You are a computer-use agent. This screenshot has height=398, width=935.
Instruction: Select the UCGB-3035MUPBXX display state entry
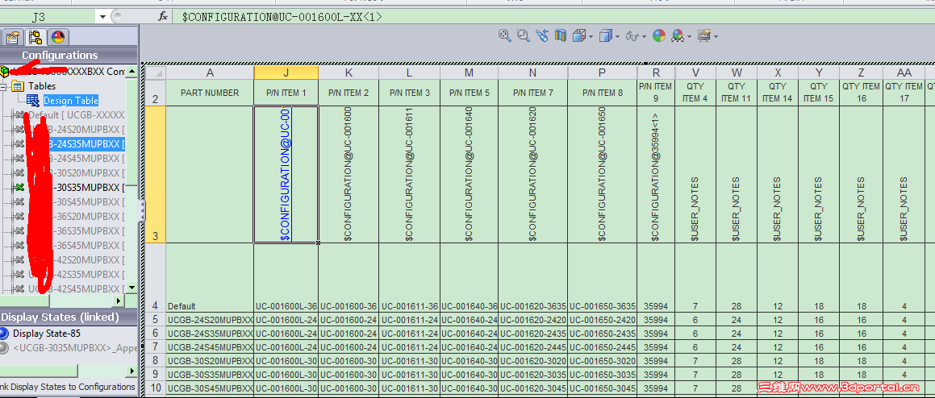pos(74,348)
